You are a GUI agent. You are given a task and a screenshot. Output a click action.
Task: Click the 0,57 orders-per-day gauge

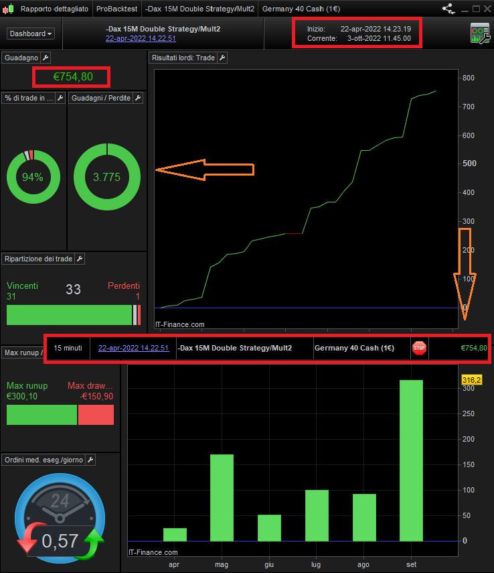[x=60, y=518]
